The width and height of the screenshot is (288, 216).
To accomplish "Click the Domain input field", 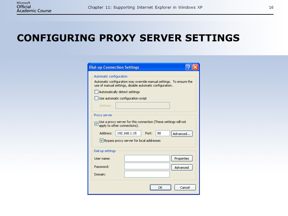I will click(147, 174).
